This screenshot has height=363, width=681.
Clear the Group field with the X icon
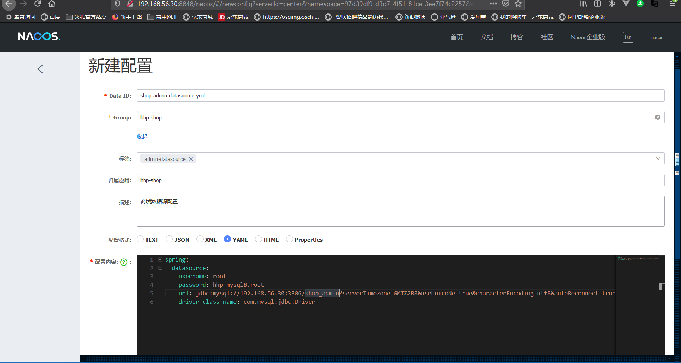tap(658, 117)
